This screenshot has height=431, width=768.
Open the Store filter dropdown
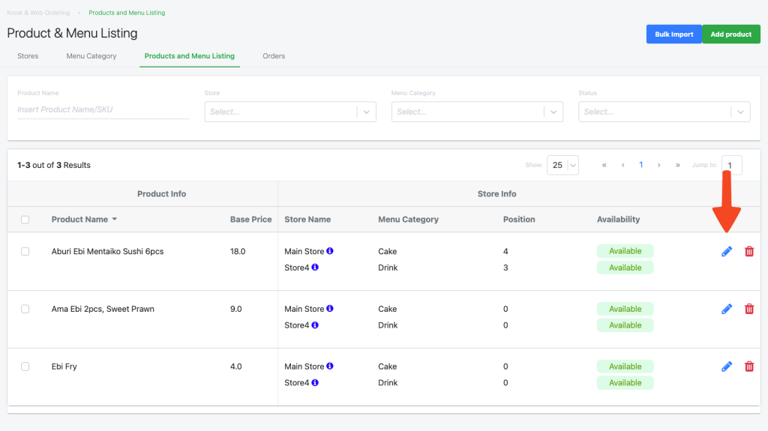tap(290, 112)
